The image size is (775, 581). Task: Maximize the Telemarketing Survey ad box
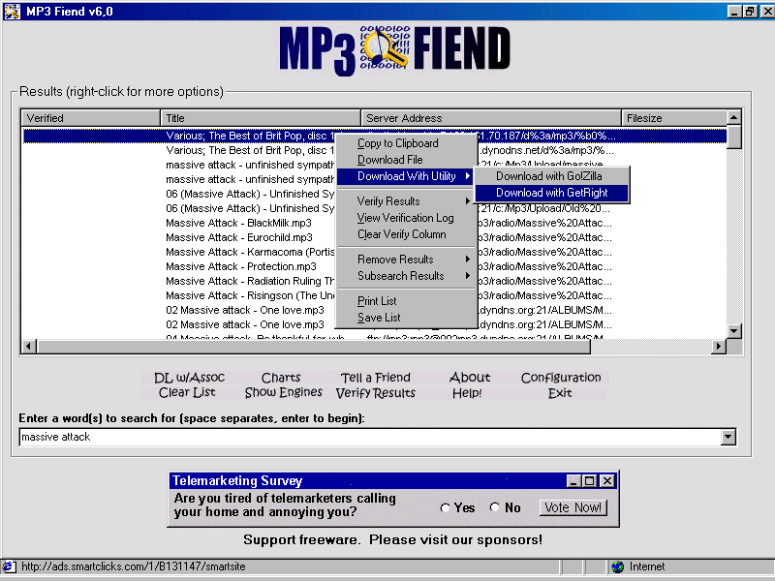590,480
